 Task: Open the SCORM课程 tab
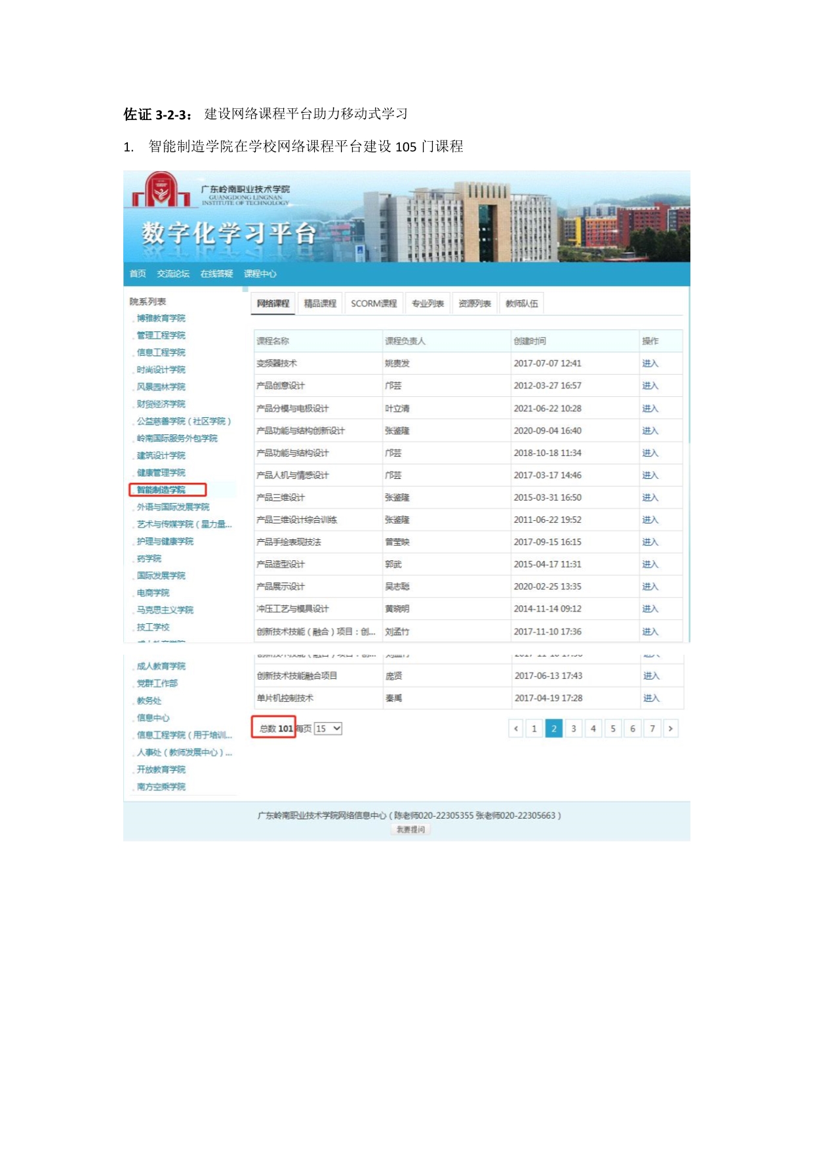coord(374,304)
